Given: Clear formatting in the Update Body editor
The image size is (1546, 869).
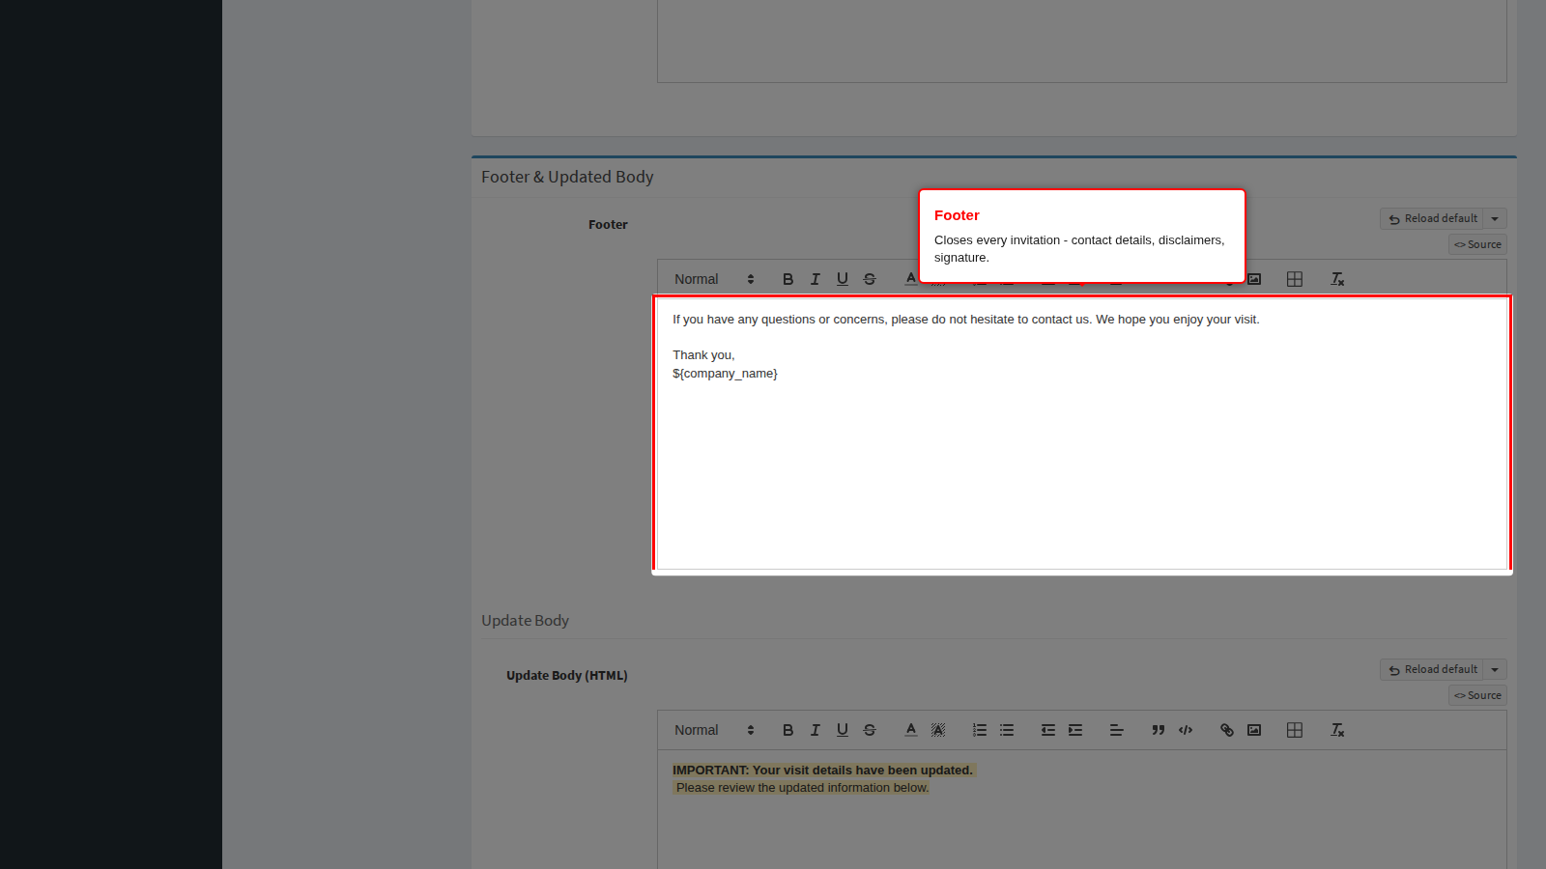Looking at the screenshot, I should (1337, 730).
